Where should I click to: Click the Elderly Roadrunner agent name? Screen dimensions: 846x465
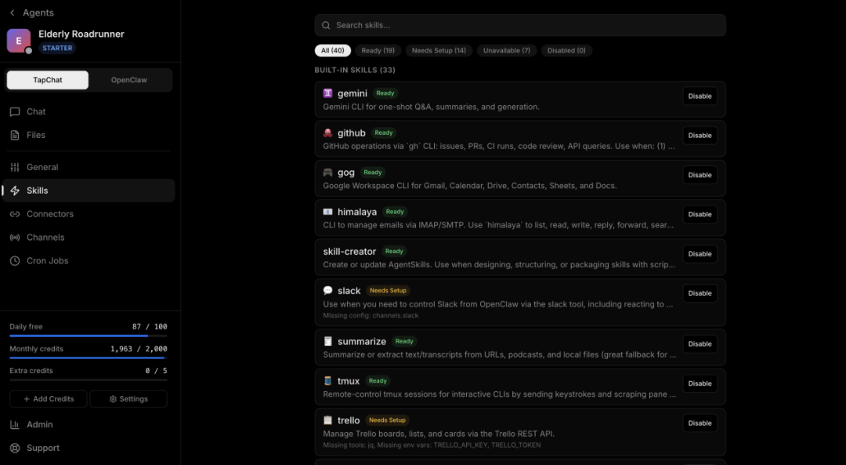pos(81,34)
